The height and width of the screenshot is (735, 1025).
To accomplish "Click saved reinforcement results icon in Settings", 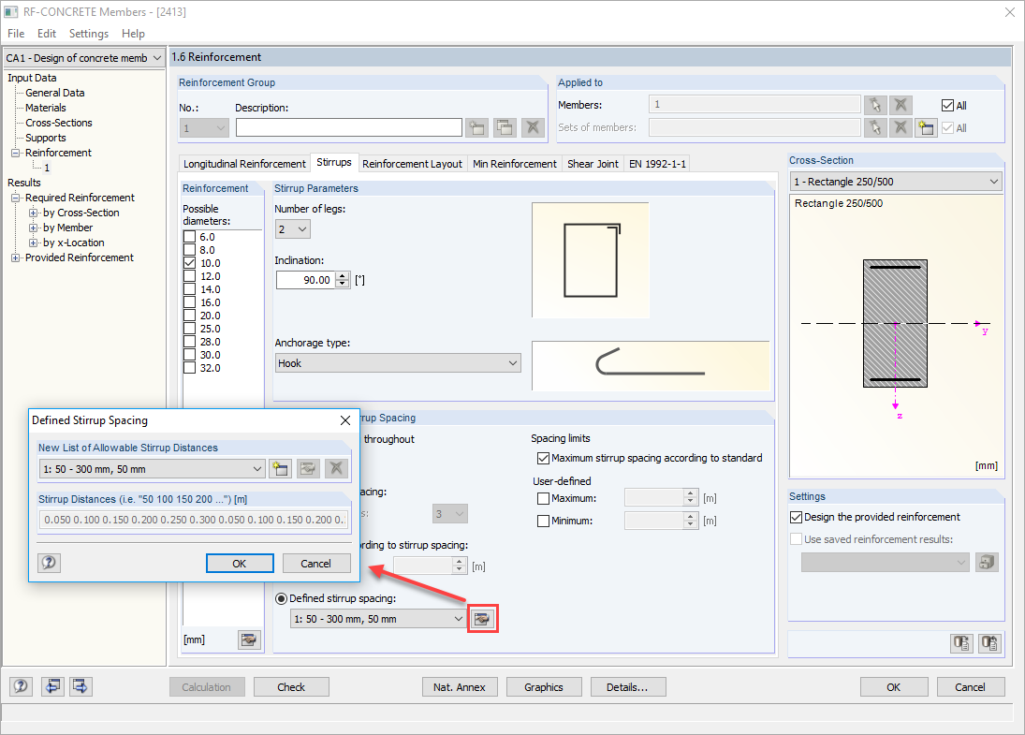I will (x=987, y=563).
